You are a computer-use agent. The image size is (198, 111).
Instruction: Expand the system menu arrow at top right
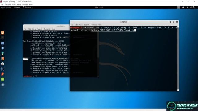196,7
